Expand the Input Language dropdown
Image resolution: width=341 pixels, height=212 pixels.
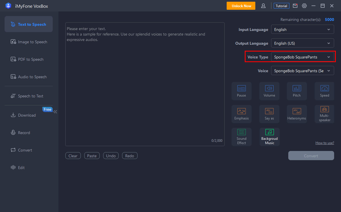pyautogui.click(x=302, y=30)
